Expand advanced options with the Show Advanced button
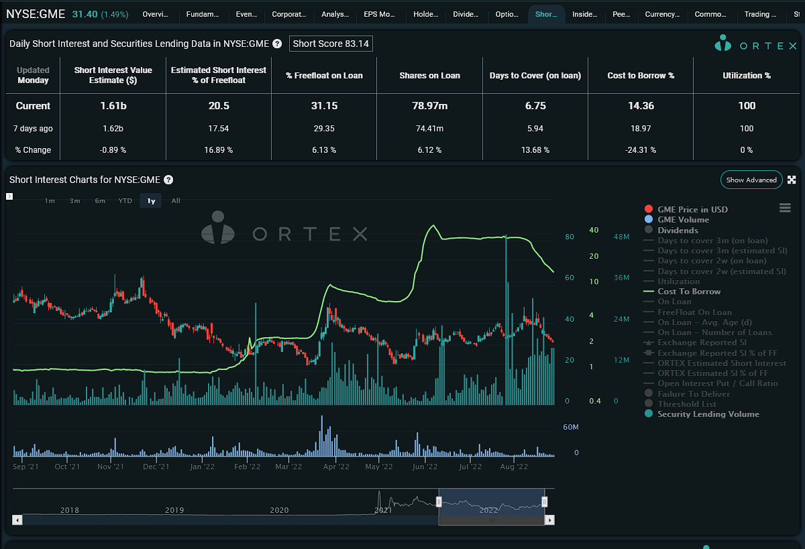 point(751,180)
